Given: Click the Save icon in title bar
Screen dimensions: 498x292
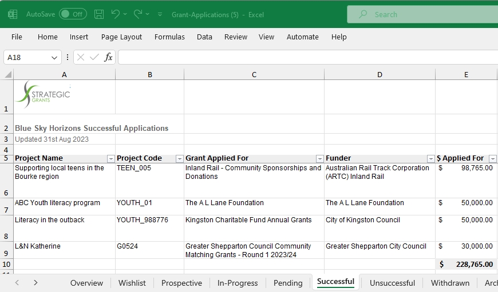Looking at the screenshot, I should point(99,14).
